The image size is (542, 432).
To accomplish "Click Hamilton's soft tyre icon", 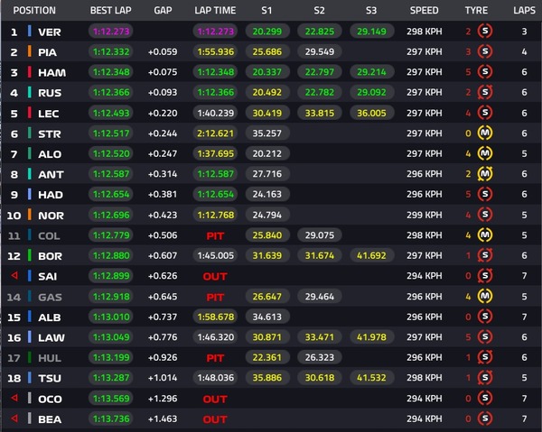I will coord(485,72).
